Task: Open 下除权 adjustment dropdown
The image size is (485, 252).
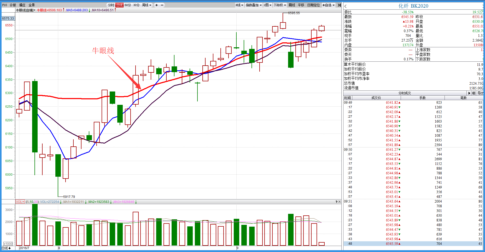Action: 280,5
